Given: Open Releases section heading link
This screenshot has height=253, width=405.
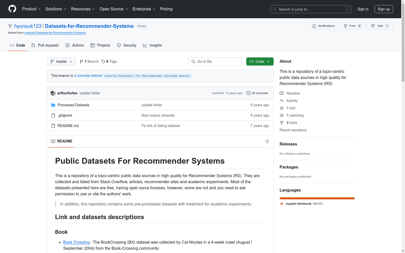Looking at the screenshot, I should point(288,144).
